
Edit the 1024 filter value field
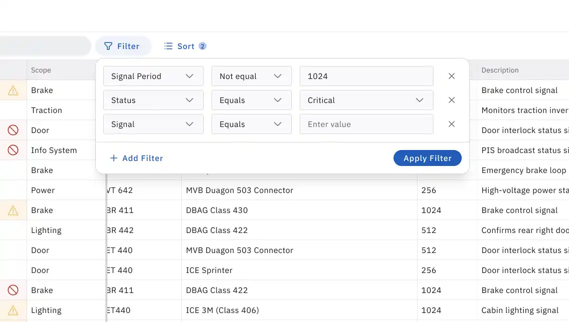point(366,76)
